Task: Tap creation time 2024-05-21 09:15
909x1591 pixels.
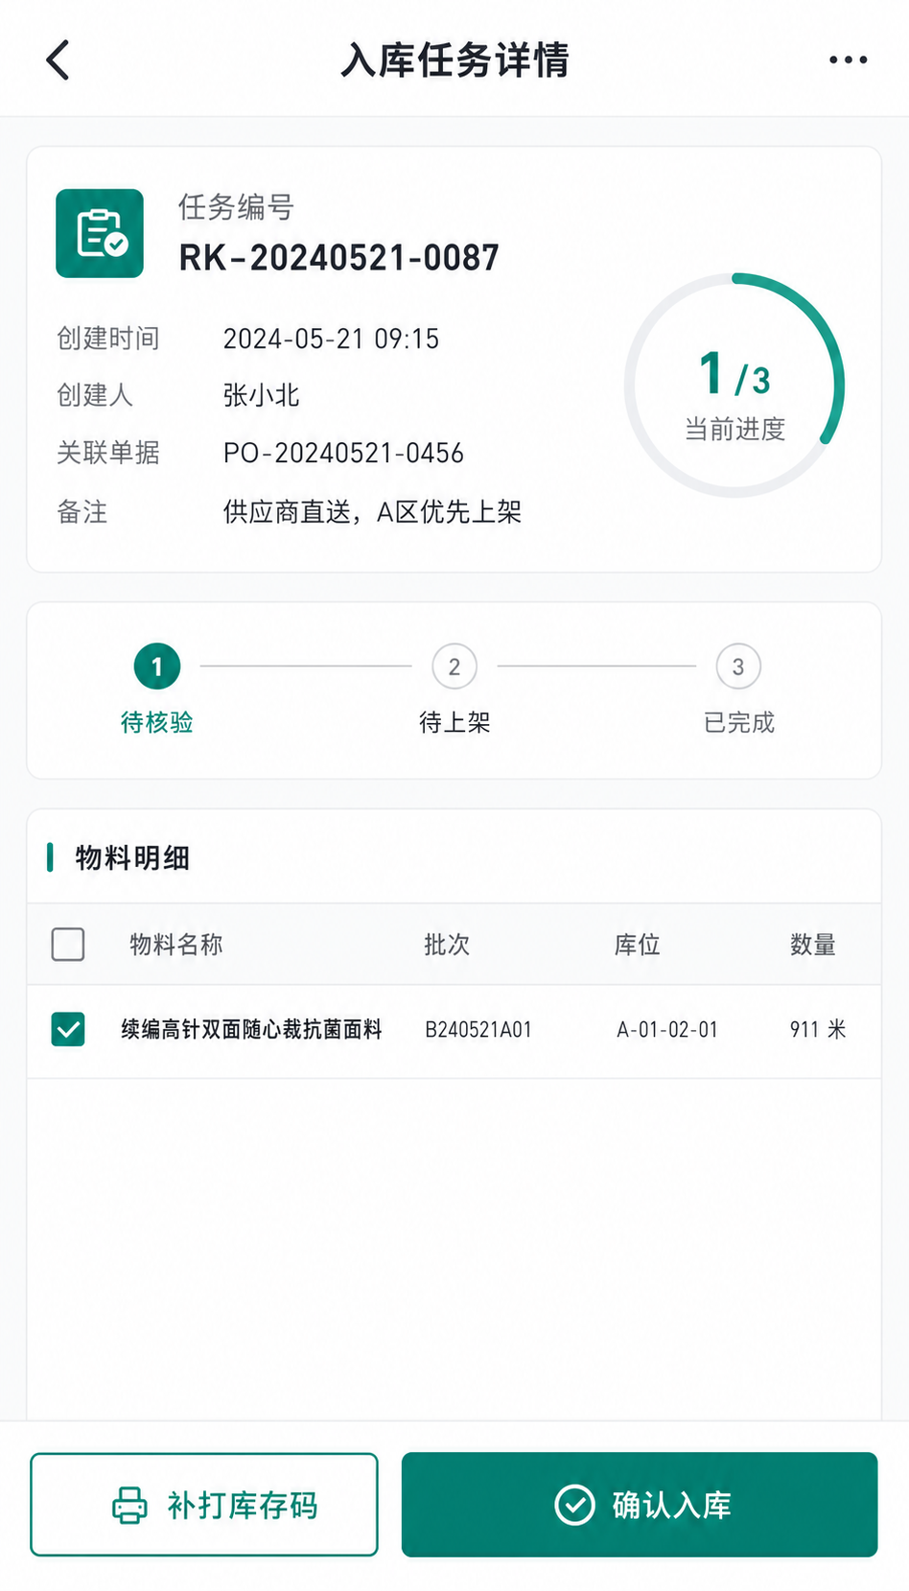Action: coord(331,339)
